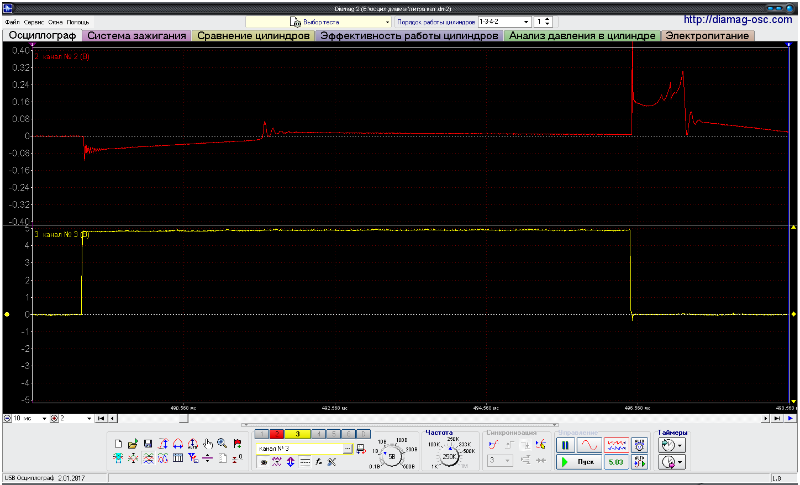Visit the http://diamag-osc.com link
The width and height of the screenshot is (800, 485).
point(738,19)
